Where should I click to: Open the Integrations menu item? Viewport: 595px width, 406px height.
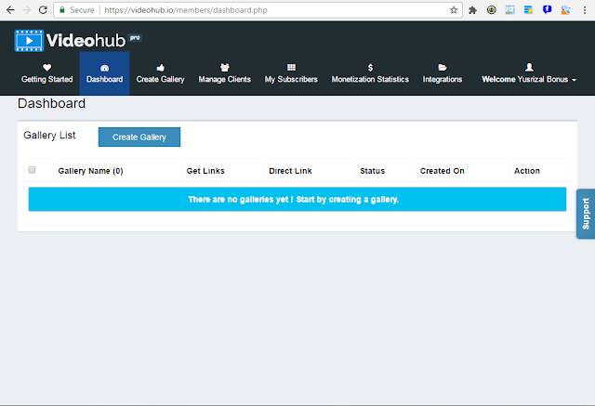[443, 73]
